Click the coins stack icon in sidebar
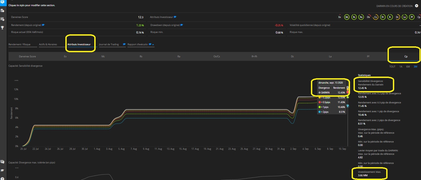421x180 pixels. pyautogui.click(x=2, y=11)
